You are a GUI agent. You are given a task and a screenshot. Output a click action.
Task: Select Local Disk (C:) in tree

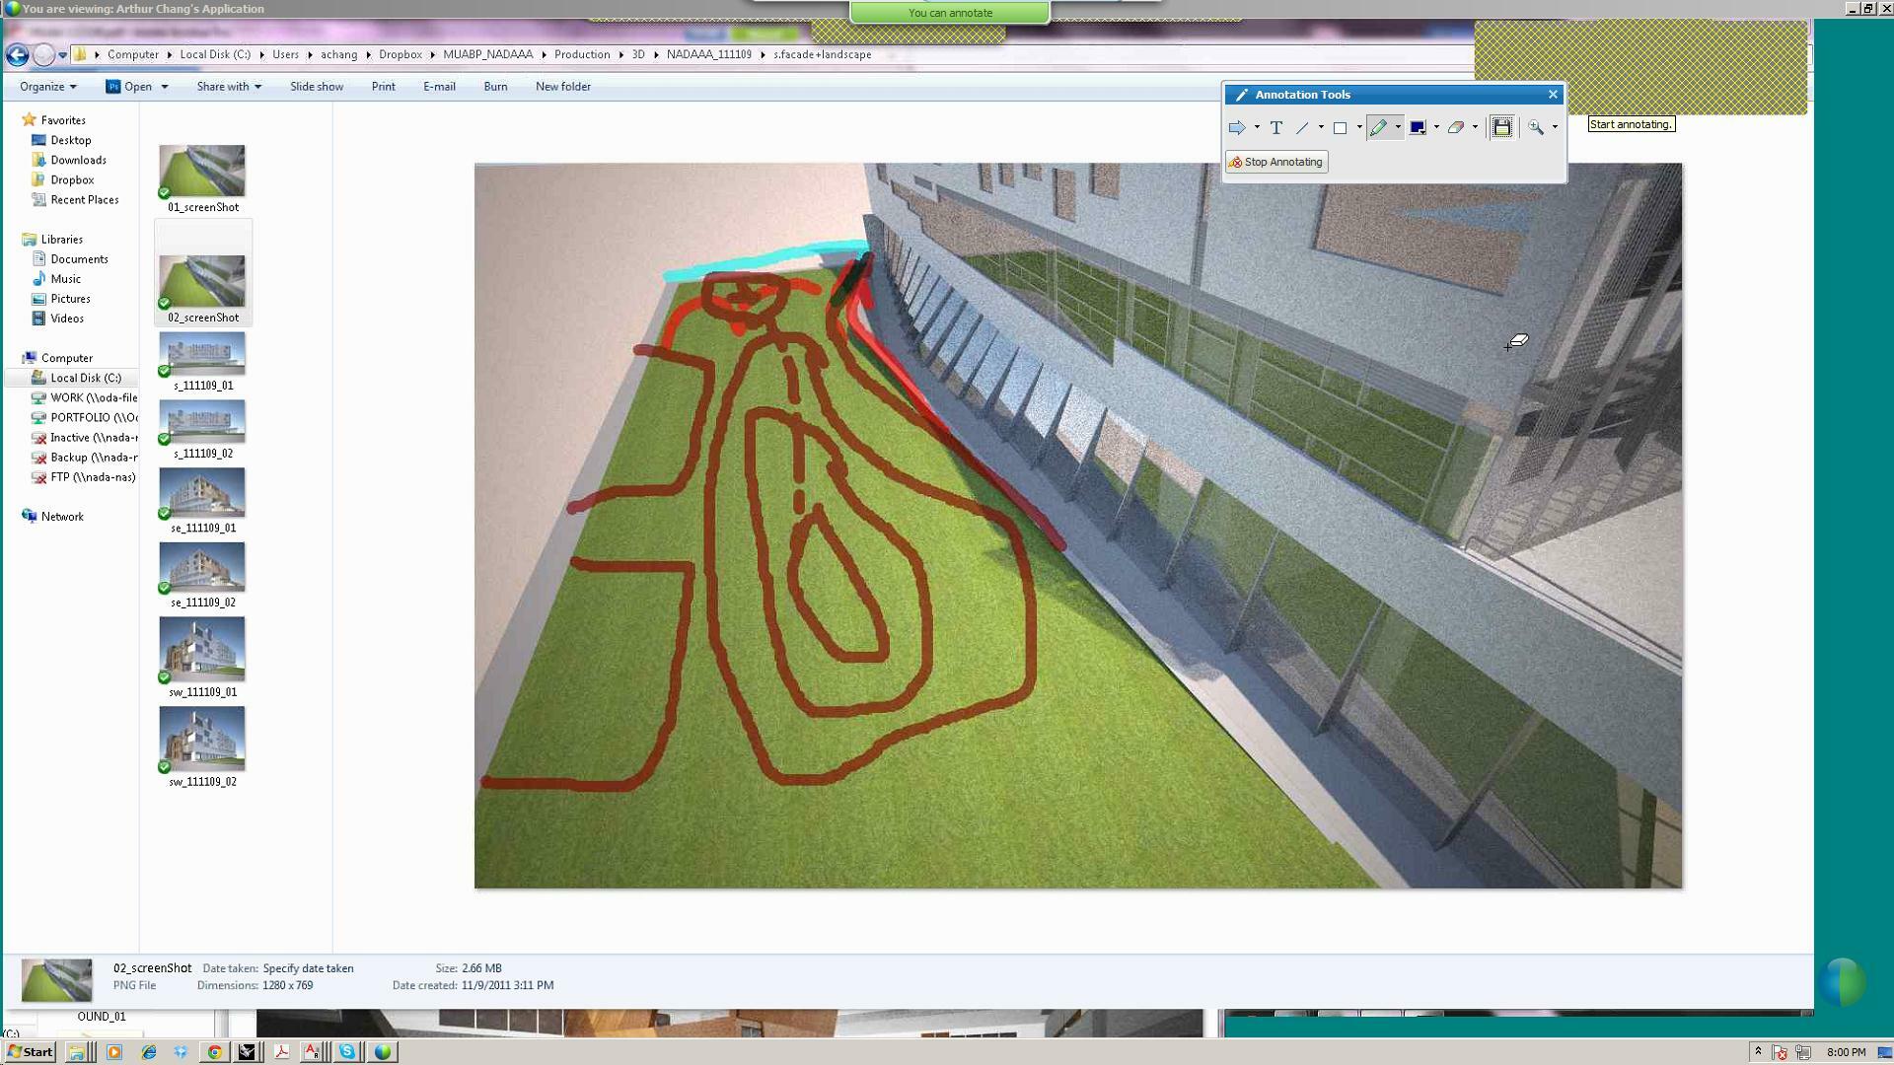click(x=77, y=378)
